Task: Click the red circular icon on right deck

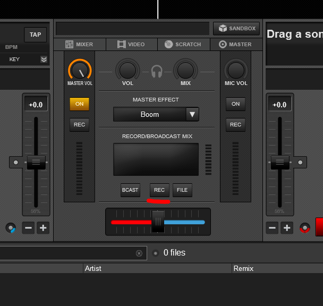Action: pyautogui.click(x=304, y=228)
